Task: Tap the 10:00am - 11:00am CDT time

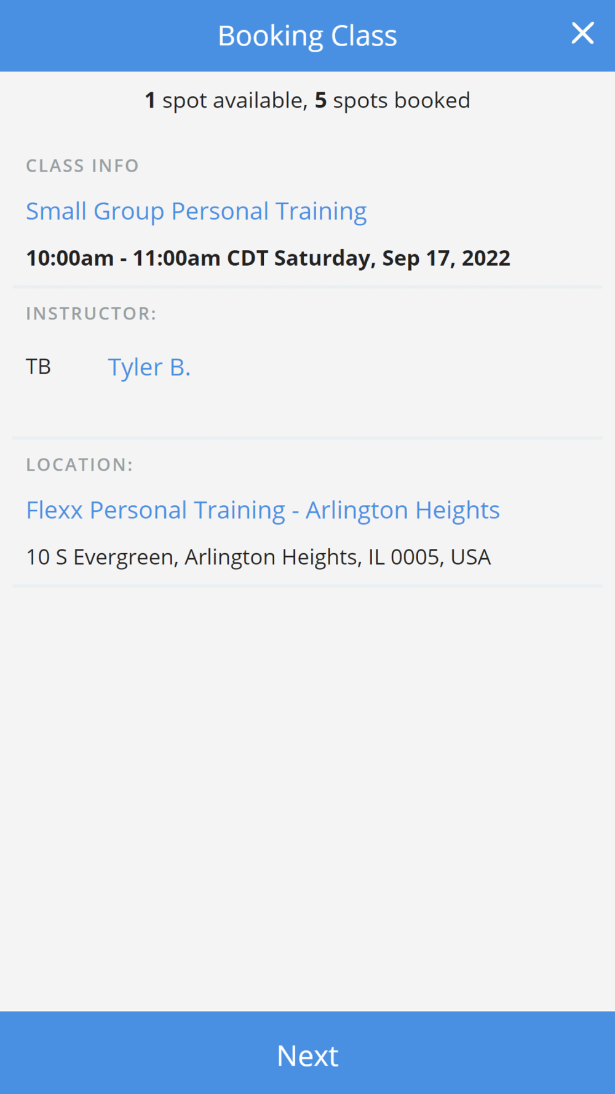Action: [147, 258]
